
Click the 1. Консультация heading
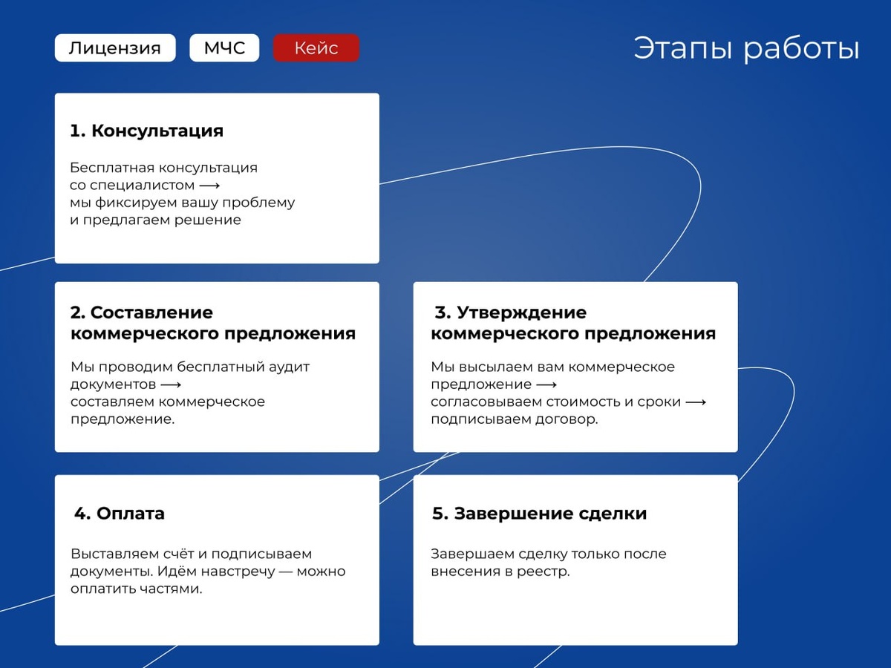(146, 131)
